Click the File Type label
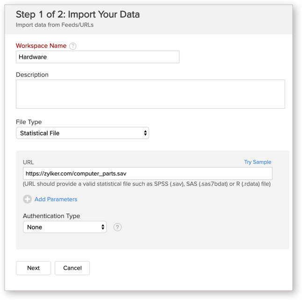 (29, 122)
